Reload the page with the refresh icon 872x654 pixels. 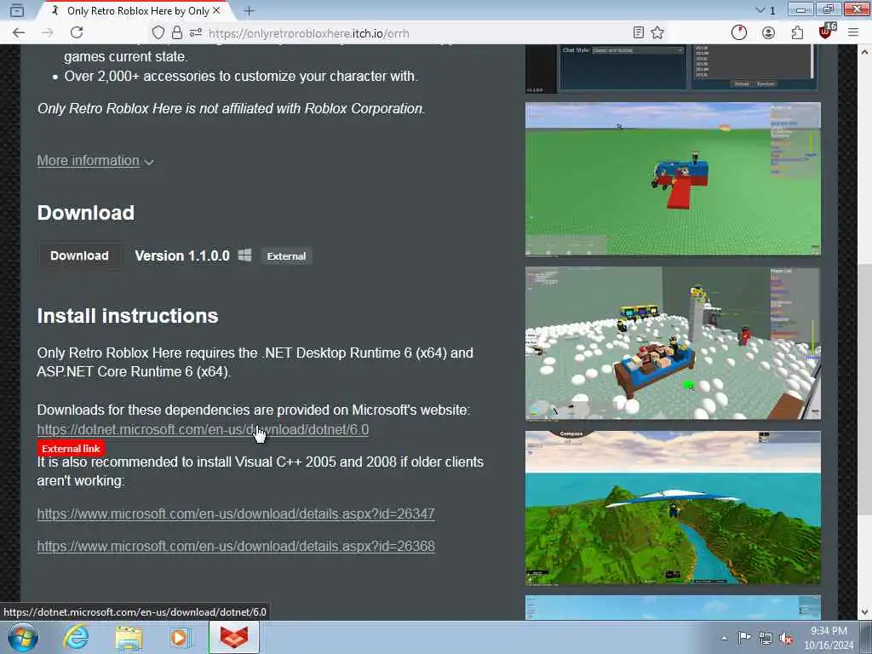pyautogui.click(x=77, y=33)
